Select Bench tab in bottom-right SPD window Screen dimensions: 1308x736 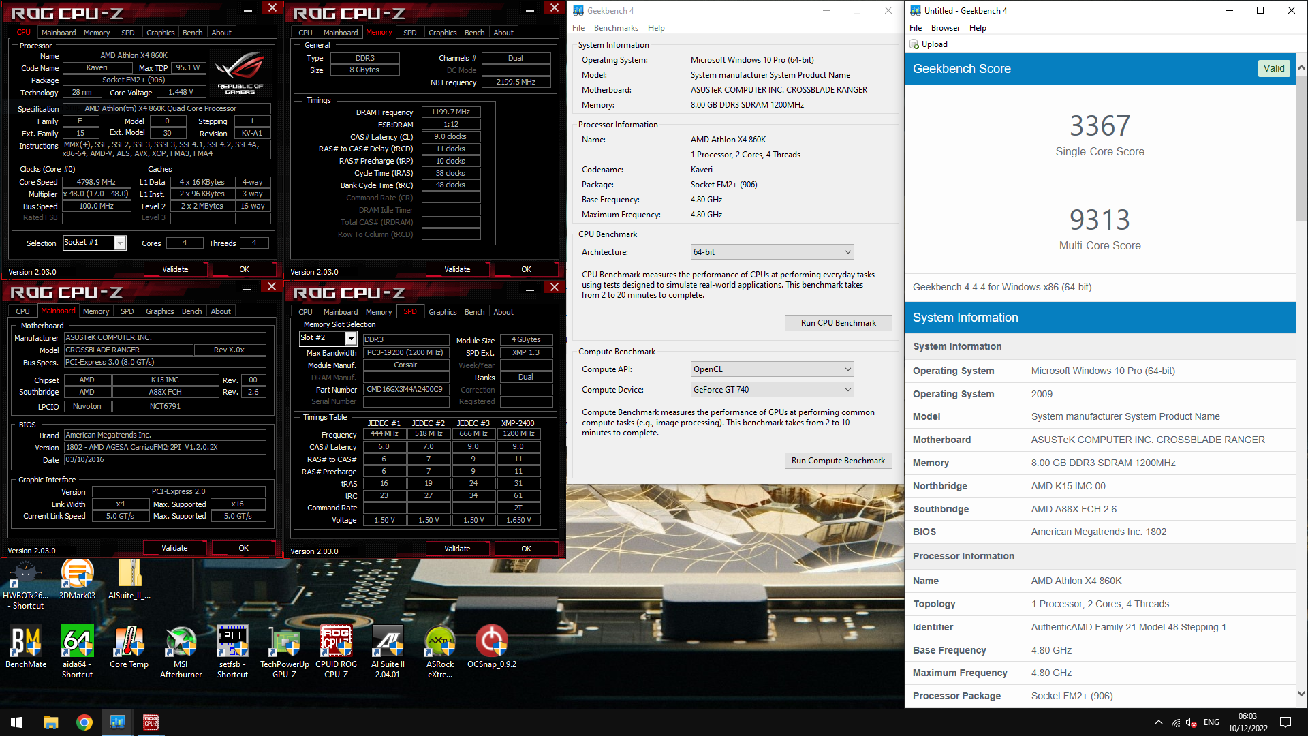[474, 312]
